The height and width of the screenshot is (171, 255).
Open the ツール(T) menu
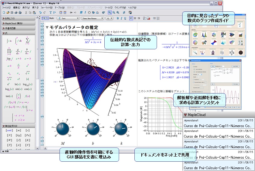tap(109, 8)
